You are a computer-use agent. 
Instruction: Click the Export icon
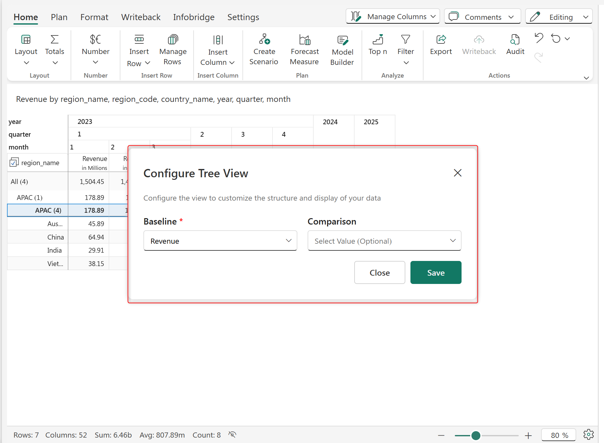[x=441, y=40]
